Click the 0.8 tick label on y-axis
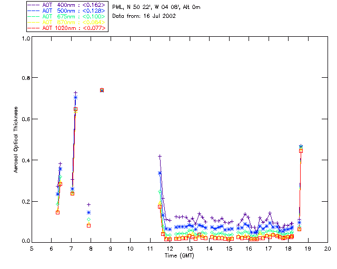The height and width of the screenshot is (269, 337). (x=25, y=78)
